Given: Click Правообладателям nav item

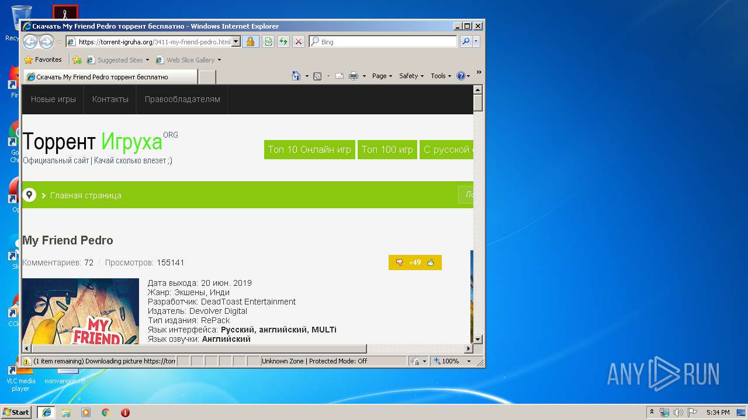Looking at the screenshot, I should [x=182, y=99].
